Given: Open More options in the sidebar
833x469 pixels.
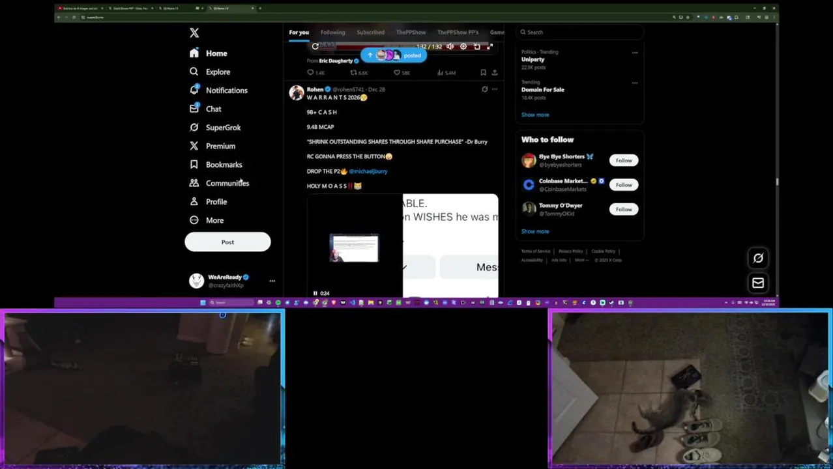Looking at the screenshot, I should coord(207,220).
